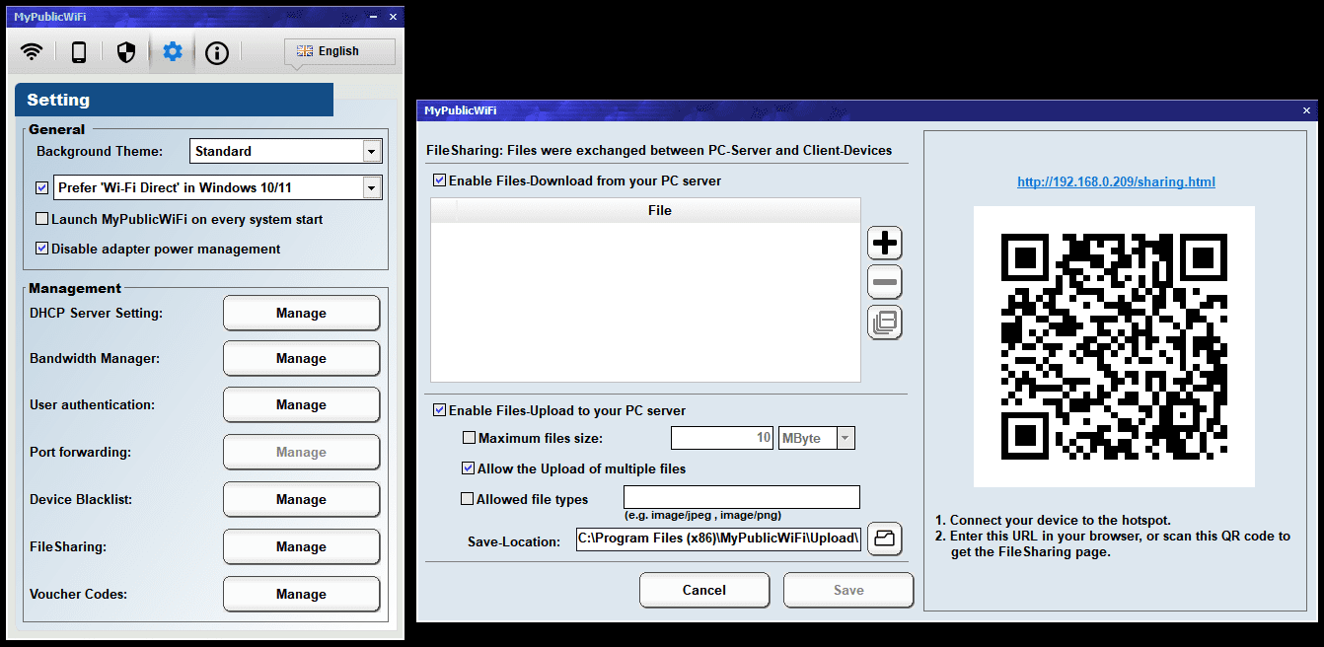Viewport: 1324px width, 647px height.
Task: Click the Save-Location path field
Action: [x=719, y=539]
